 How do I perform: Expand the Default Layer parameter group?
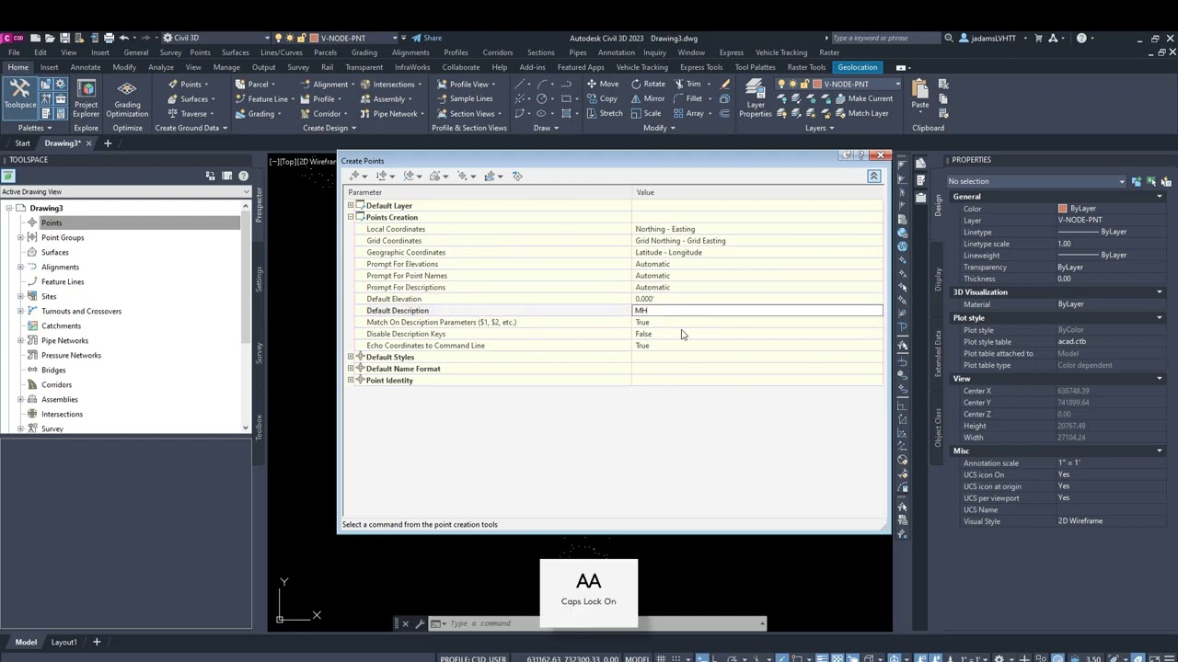(x=351, y=205)
